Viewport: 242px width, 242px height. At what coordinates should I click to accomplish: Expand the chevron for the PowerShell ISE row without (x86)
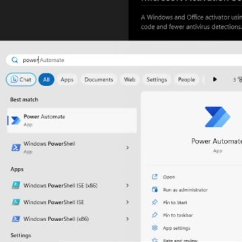pyautogui.click(x=128, y=202)
